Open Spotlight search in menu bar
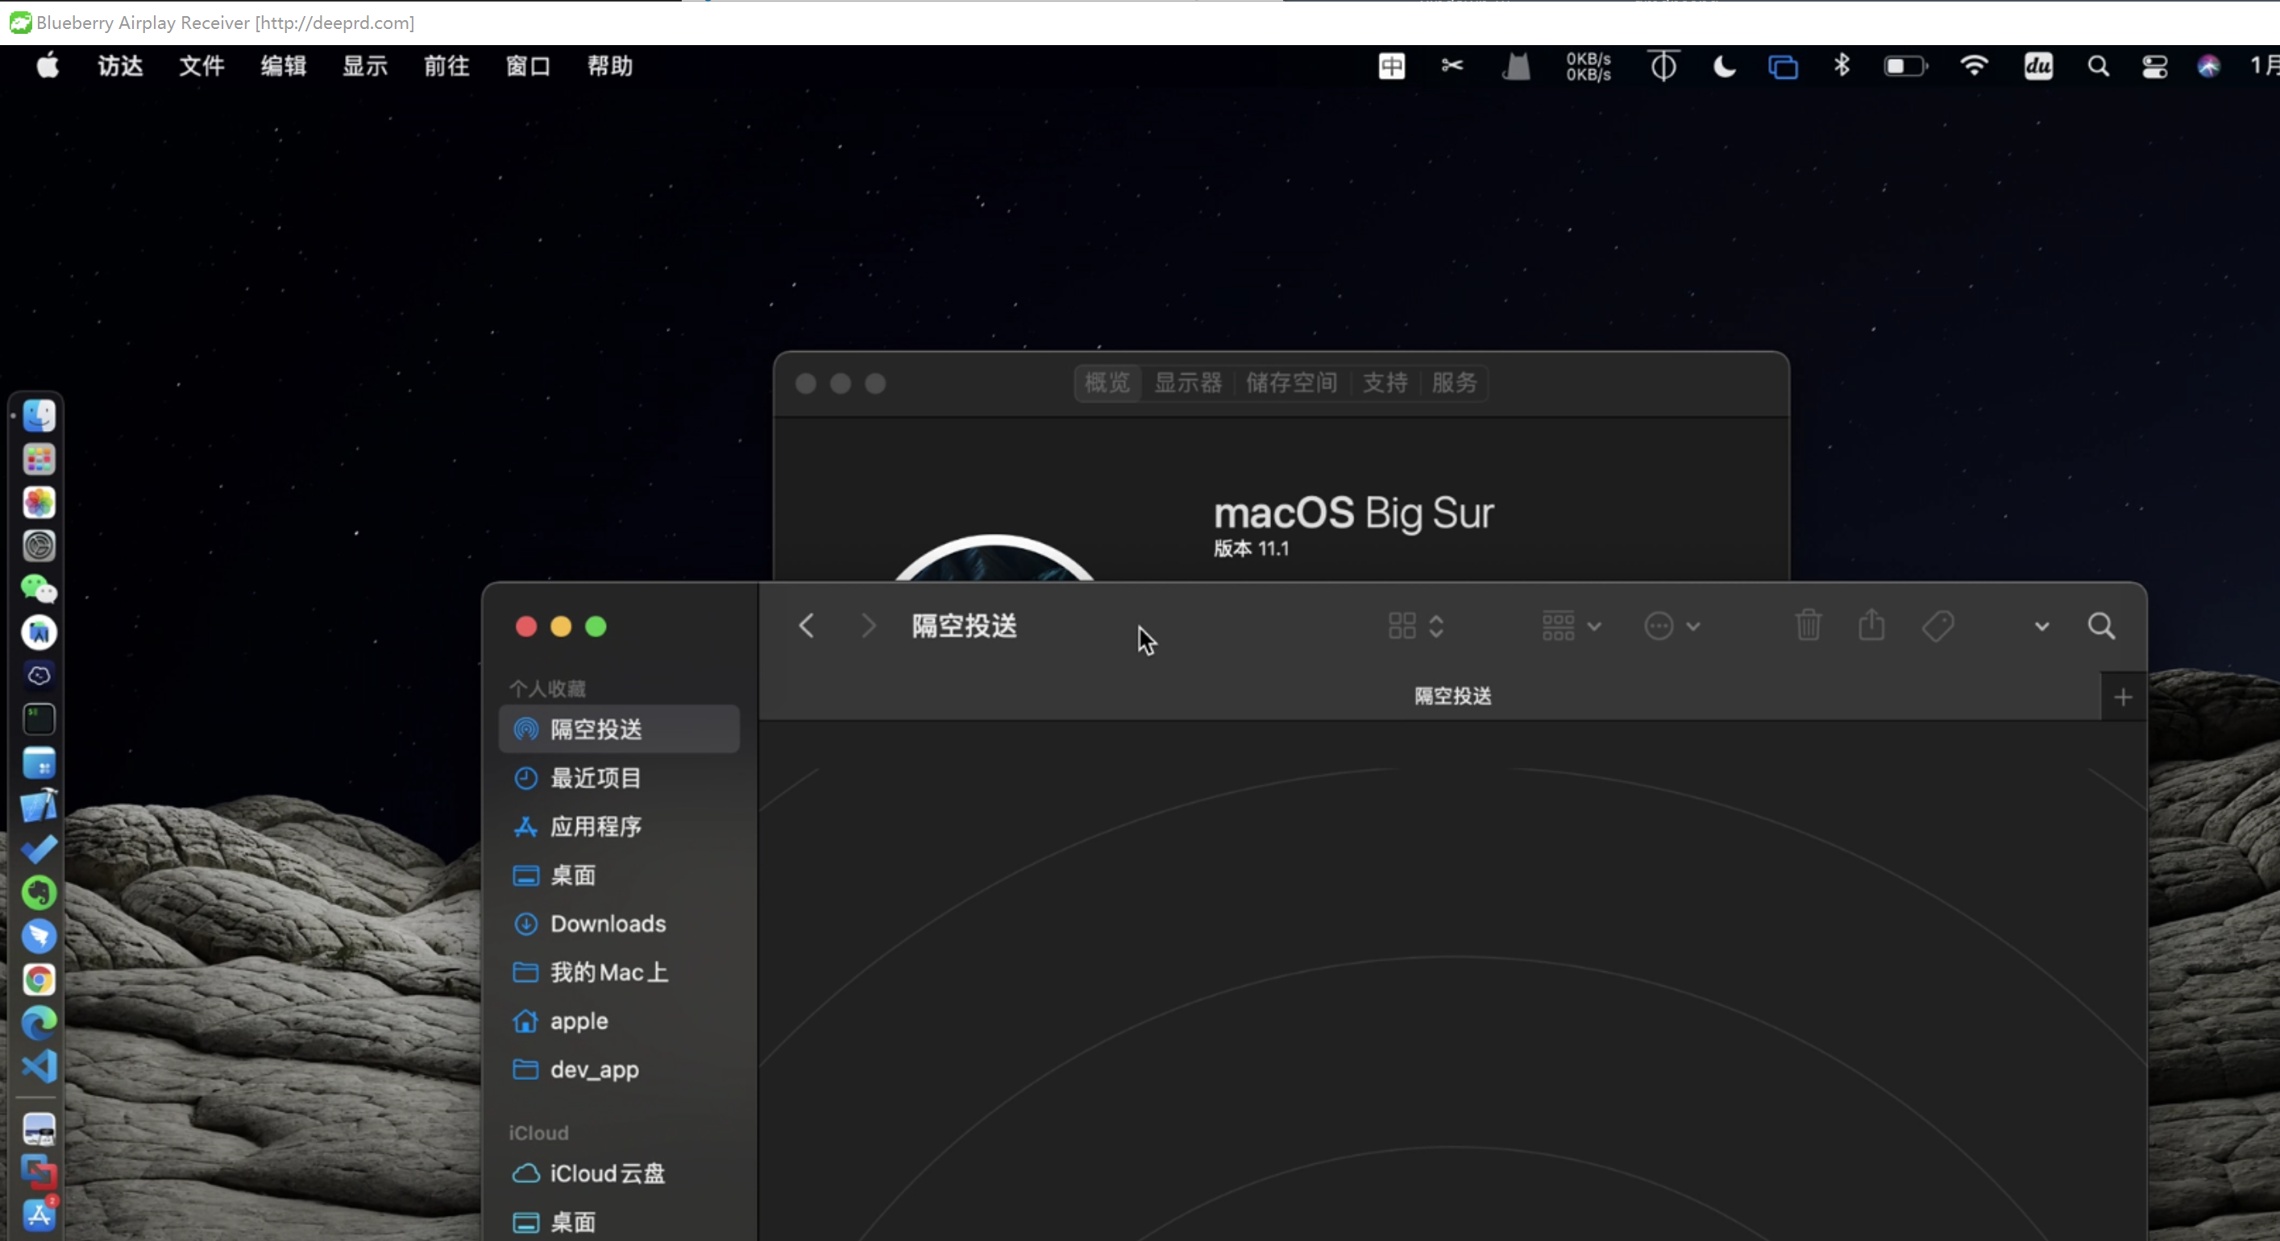 coord(2098,66)
